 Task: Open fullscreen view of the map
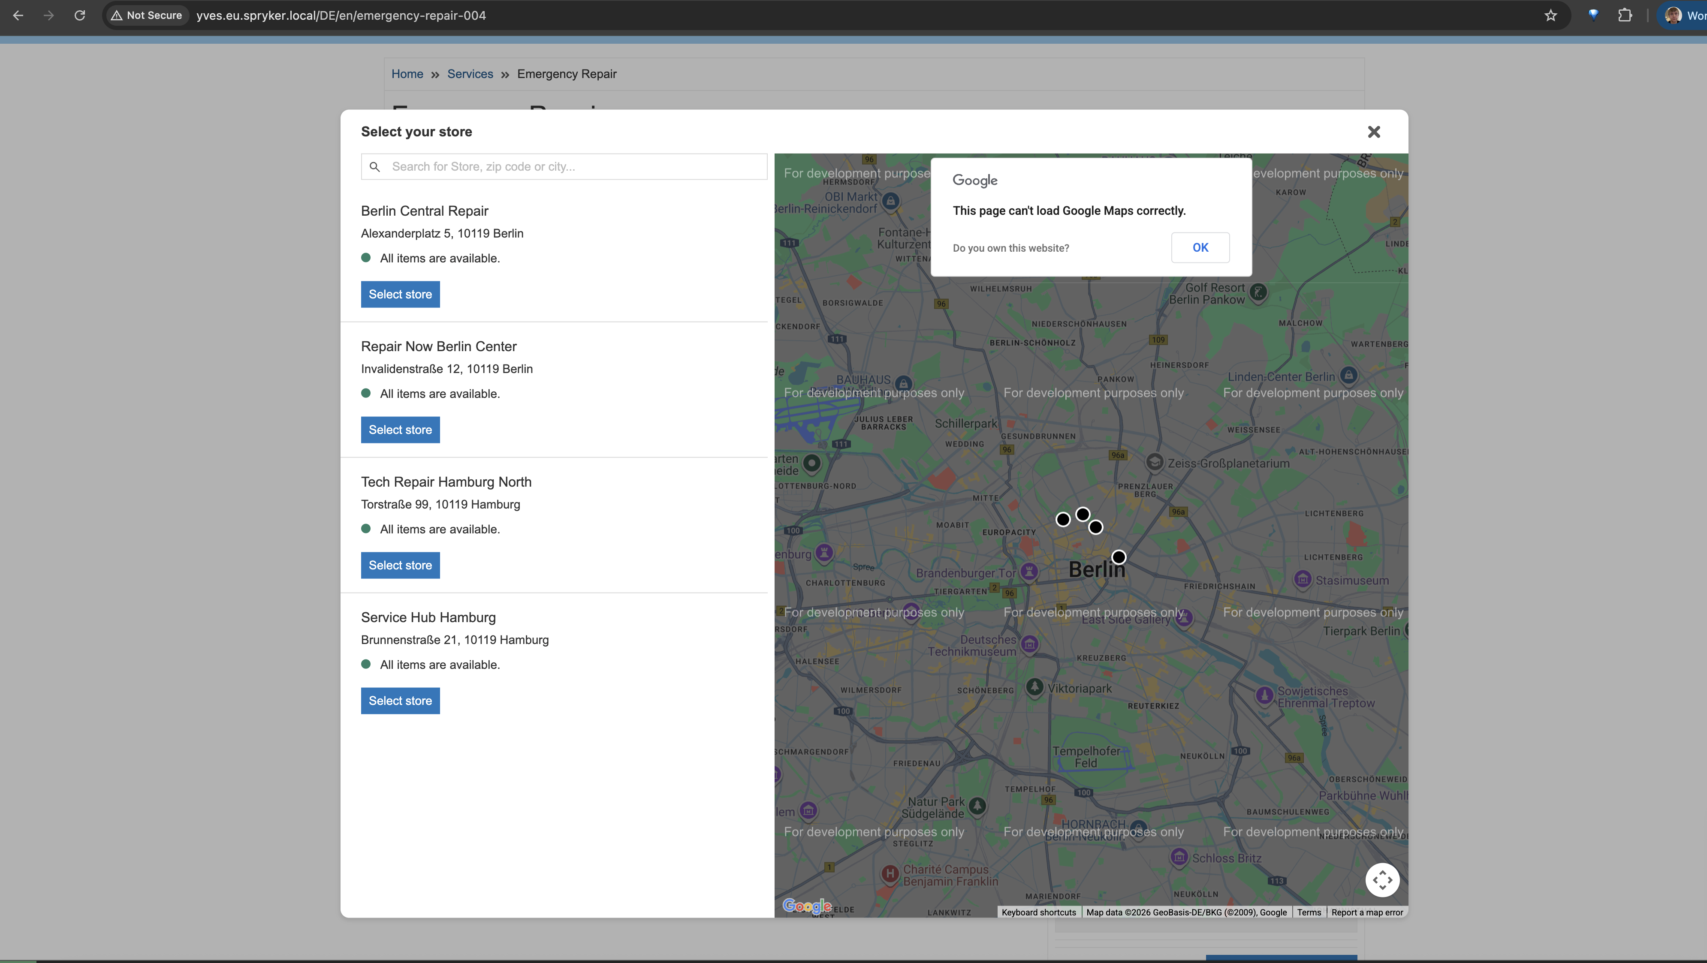click(x=1383, y=879)
